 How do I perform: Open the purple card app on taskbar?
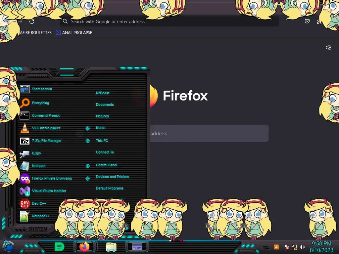point(137,247)
